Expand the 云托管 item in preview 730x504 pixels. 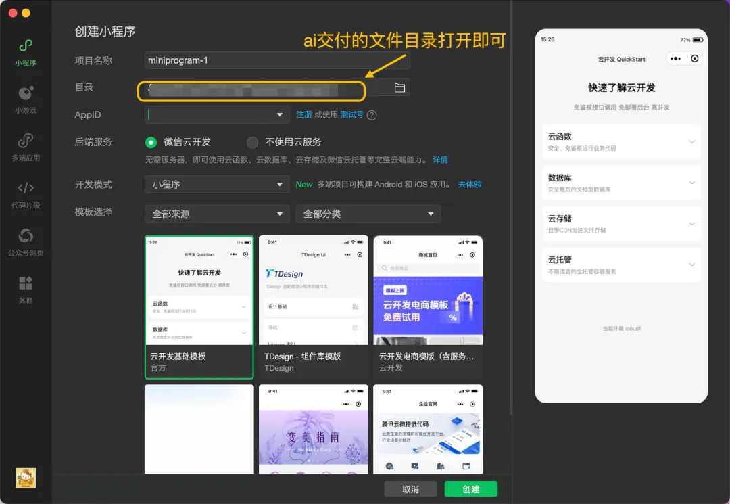coord(622,265)
